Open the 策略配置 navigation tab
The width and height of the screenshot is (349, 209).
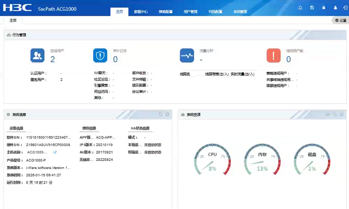pos(166,12)
